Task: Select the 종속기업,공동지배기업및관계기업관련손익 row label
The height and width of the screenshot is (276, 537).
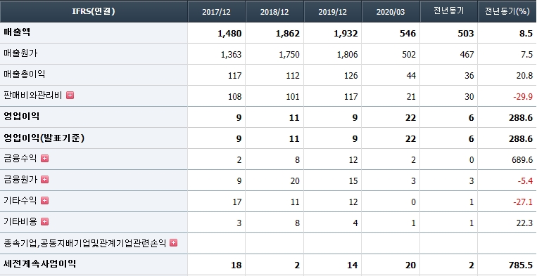Action: pos(85,243)
